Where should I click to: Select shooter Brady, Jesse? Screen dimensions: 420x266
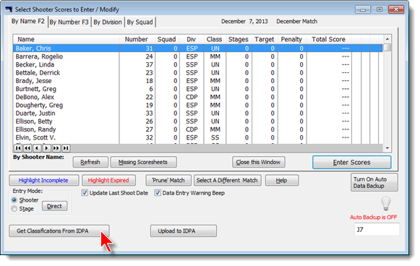(x=198, y=81)
